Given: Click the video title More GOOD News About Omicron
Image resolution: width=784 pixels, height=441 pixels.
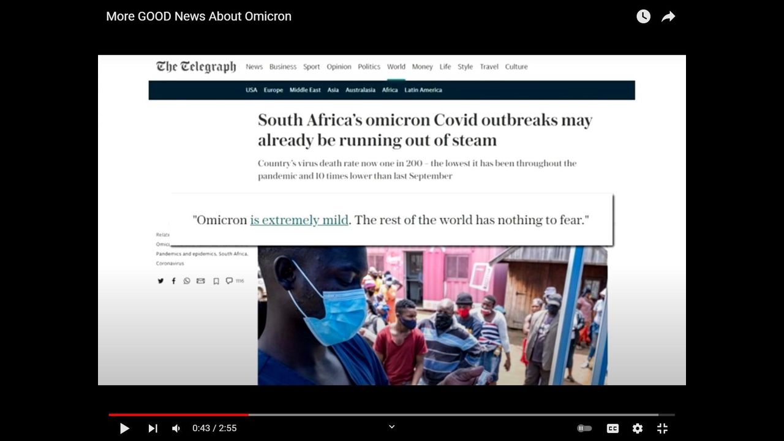Looking at the screenshot, I should (x=198, y=17).
